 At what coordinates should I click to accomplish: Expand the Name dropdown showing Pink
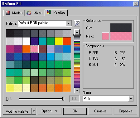click(131, 99)
